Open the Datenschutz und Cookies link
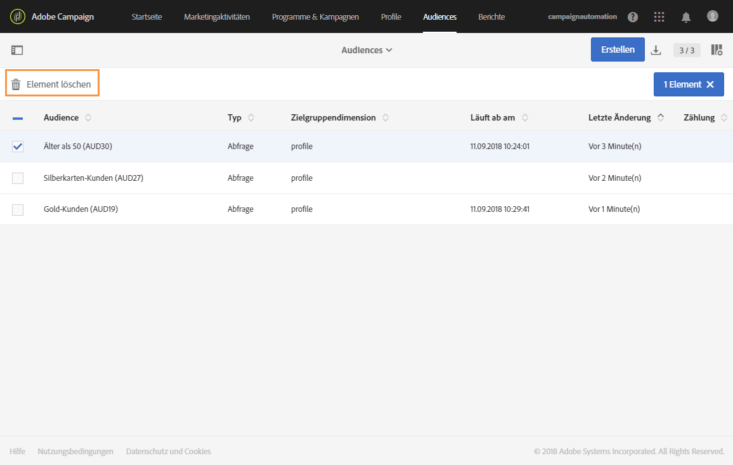 [169, 452]
